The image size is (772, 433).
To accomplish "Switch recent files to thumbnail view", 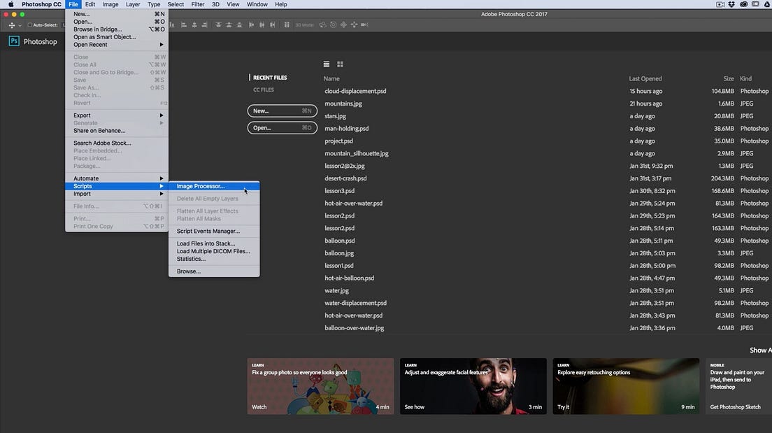I will point(340,64).
